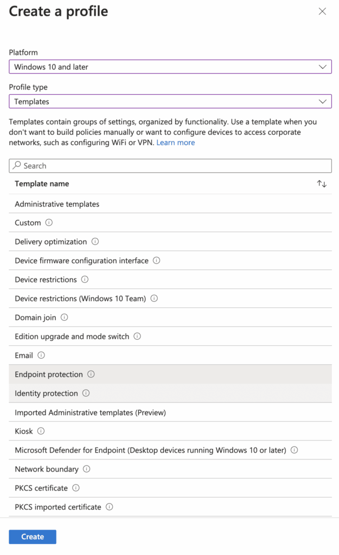Select the Identity protection template row
The height and width of the screenshot is (555, 339).
(49, 393)
